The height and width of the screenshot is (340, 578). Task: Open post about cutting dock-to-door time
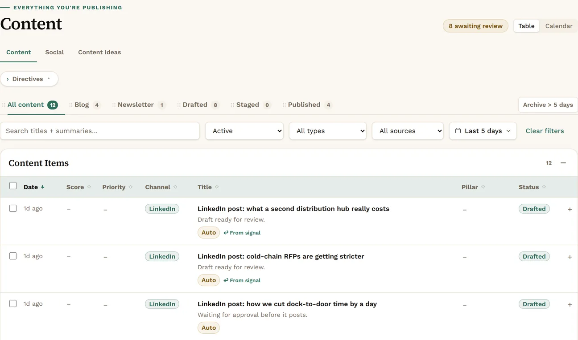(287, 304)
